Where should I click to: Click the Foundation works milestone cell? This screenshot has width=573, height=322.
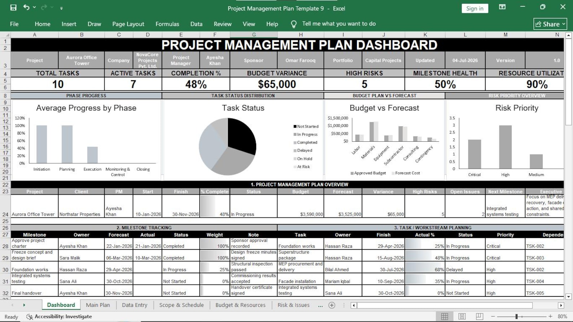pyautogui.click(x=35, y=267)
